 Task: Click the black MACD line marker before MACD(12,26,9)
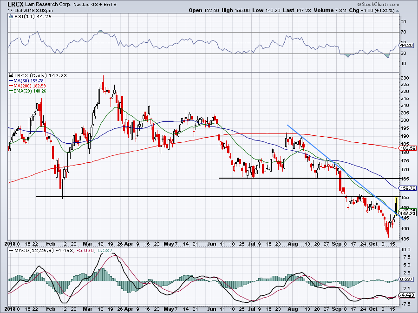(x=11, y=251)
